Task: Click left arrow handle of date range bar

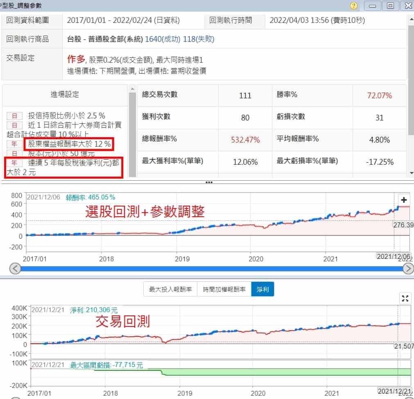Action: click(15, 268)
